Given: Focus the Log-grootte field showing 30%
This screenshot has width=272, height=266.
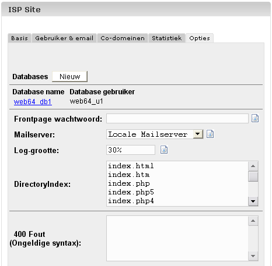Looking at the screenshot, I should 131,150.
